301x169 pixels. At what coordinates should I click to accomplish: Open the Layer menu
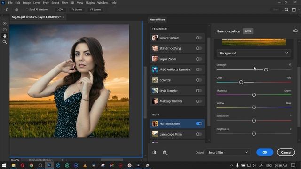coord(37,3)
